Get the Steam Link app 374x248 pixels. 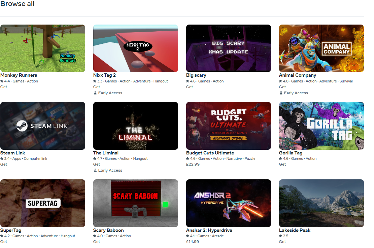[x=4, y=164]
